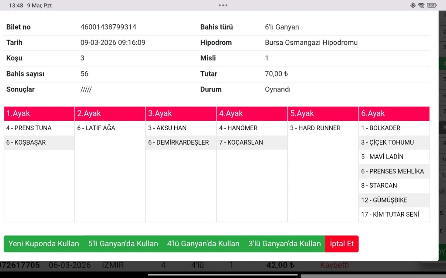
Task: Select 3'lü Ganyan'da Kullan button
Action: pyautogui.click(x=284, y=244)
